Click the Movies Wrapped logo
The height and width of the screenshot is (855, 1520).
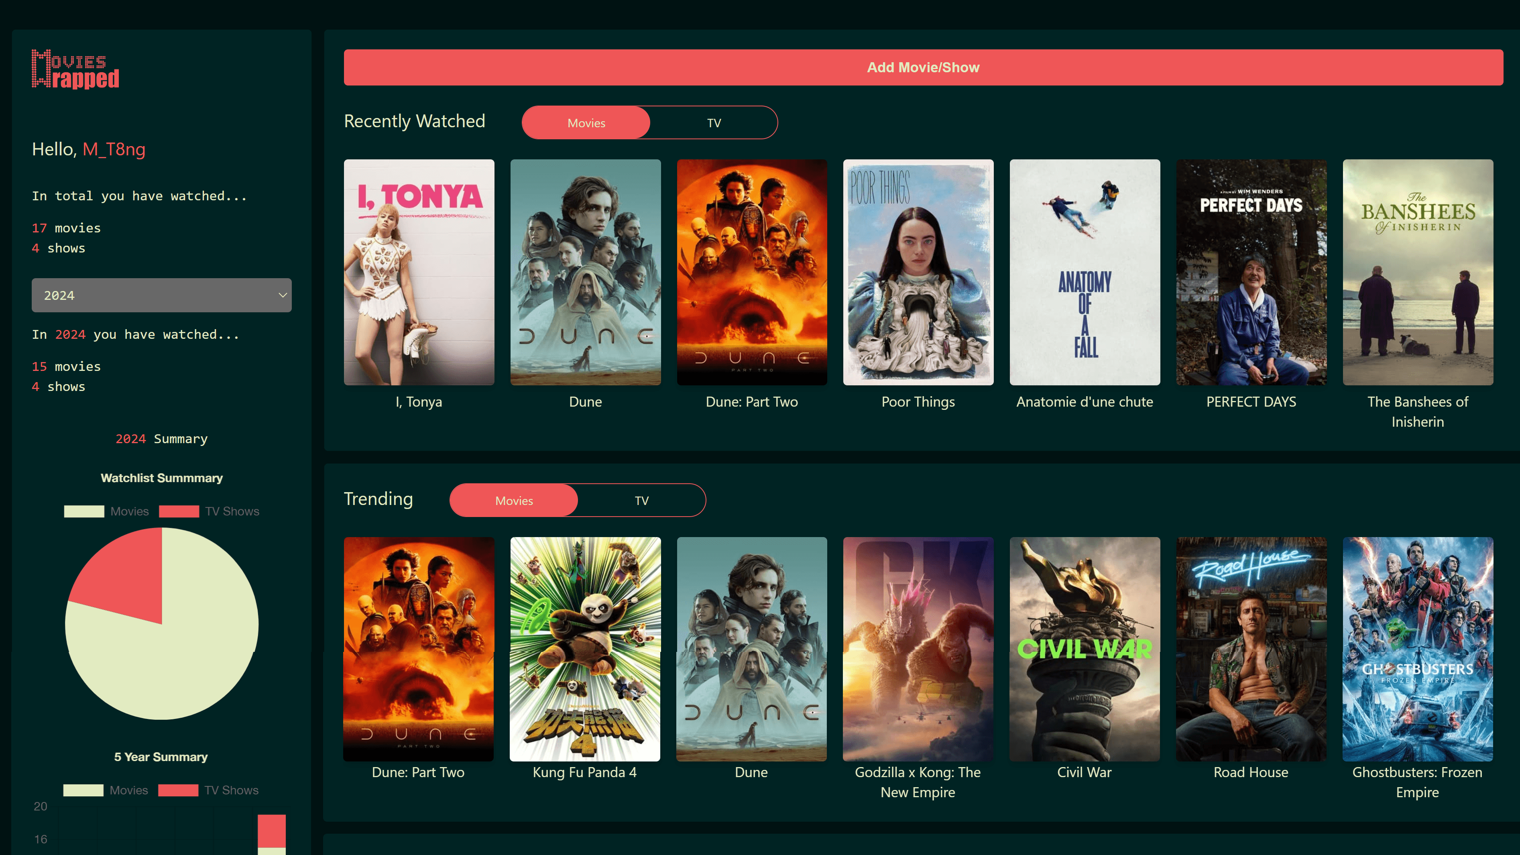(75, 69)
